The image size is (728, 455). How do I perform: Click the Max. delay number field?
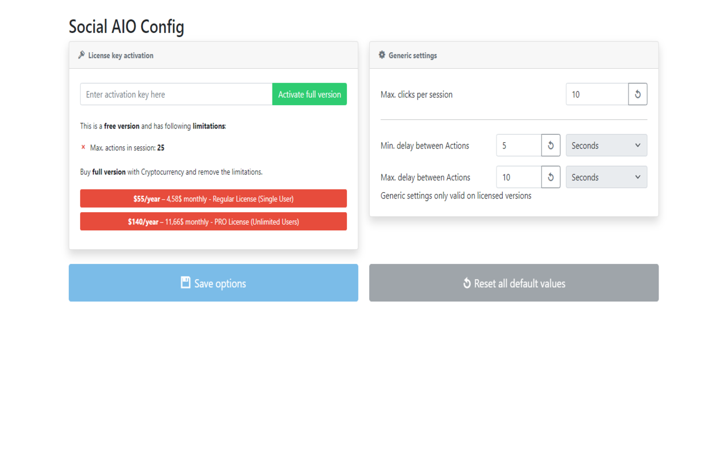[519, 177]
